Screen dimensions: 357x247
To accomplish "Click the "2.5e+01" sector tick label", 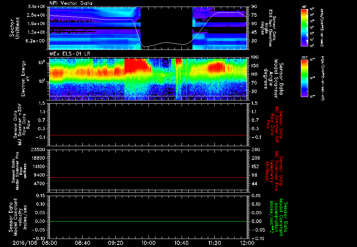I will [37, 15].
